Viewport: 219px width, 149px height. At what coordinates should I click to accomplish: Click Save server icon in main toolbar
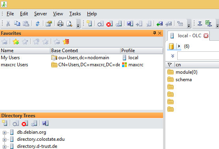point(130,24)
